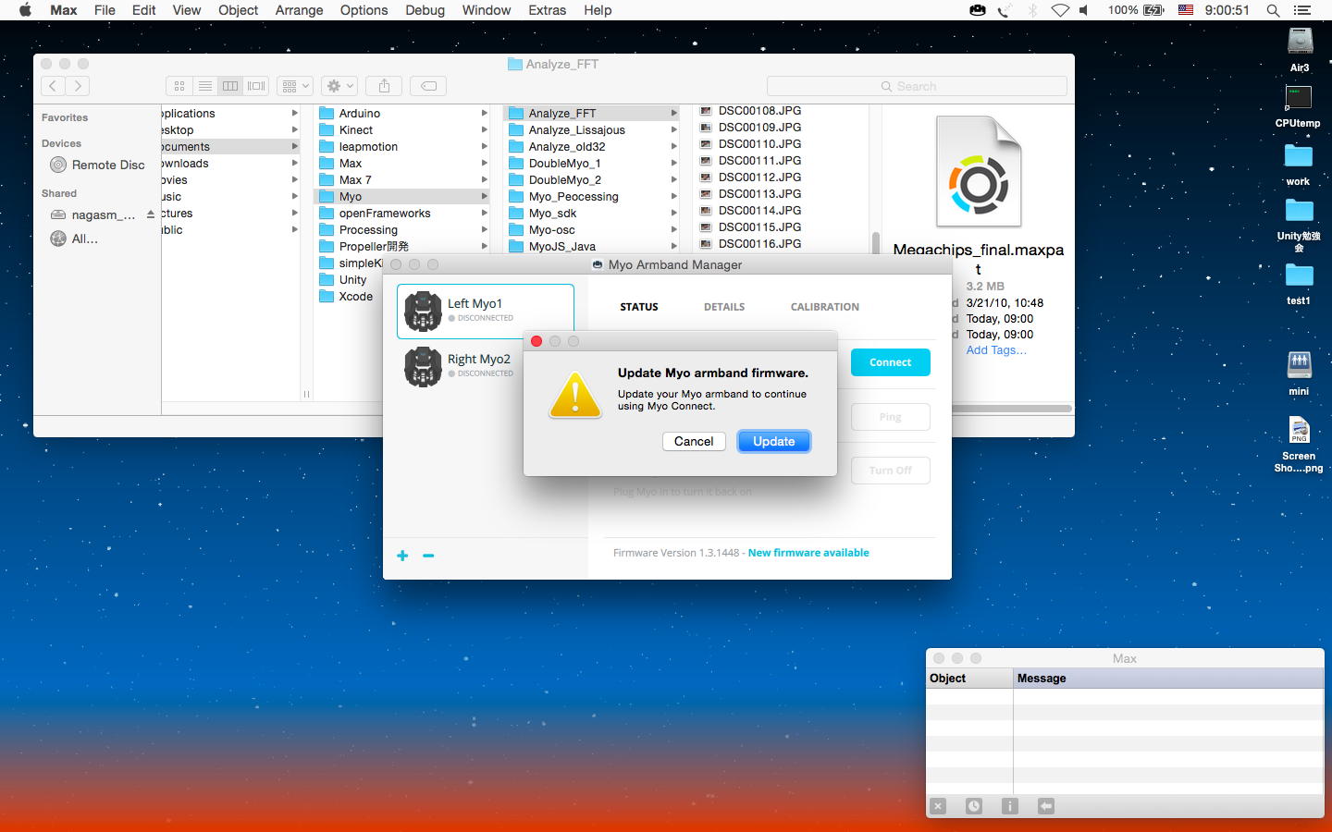Add a new Myo armband with plus

coord(402,556)
